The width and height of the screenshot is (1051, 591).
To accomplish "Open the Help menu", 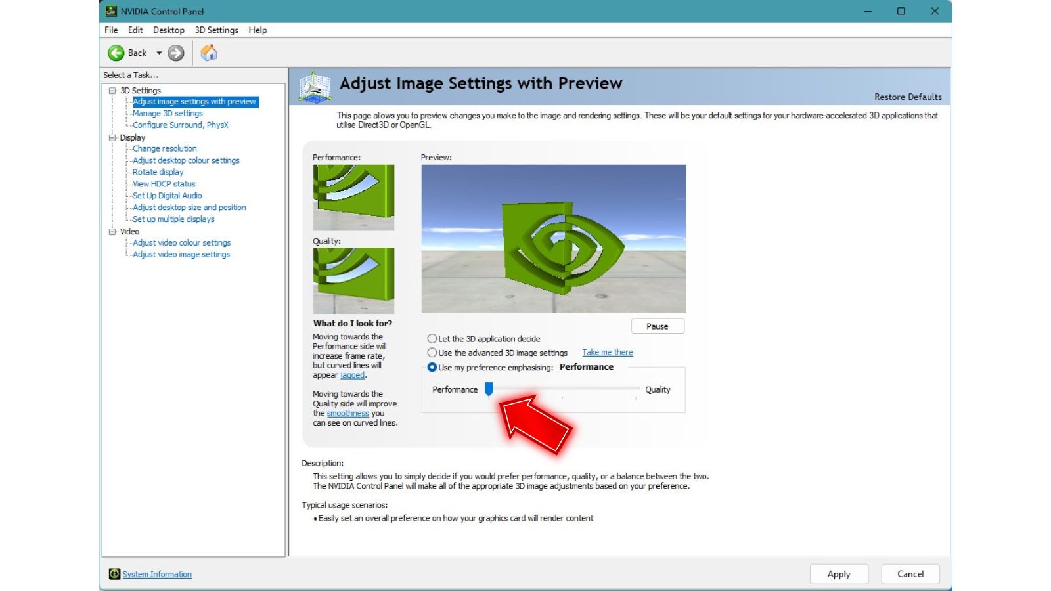I will tap(257, 30).
